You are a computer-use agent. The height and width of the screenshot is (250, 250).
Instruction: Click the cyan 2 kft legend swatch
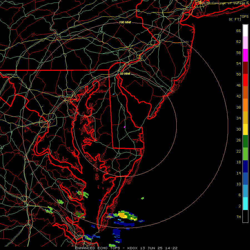click(245, 204)
